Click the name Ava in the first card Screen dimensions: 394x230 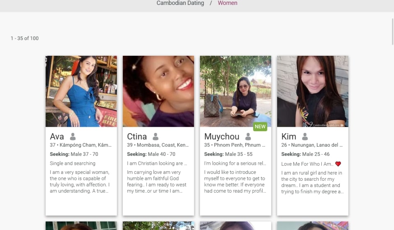coord(57,137)
